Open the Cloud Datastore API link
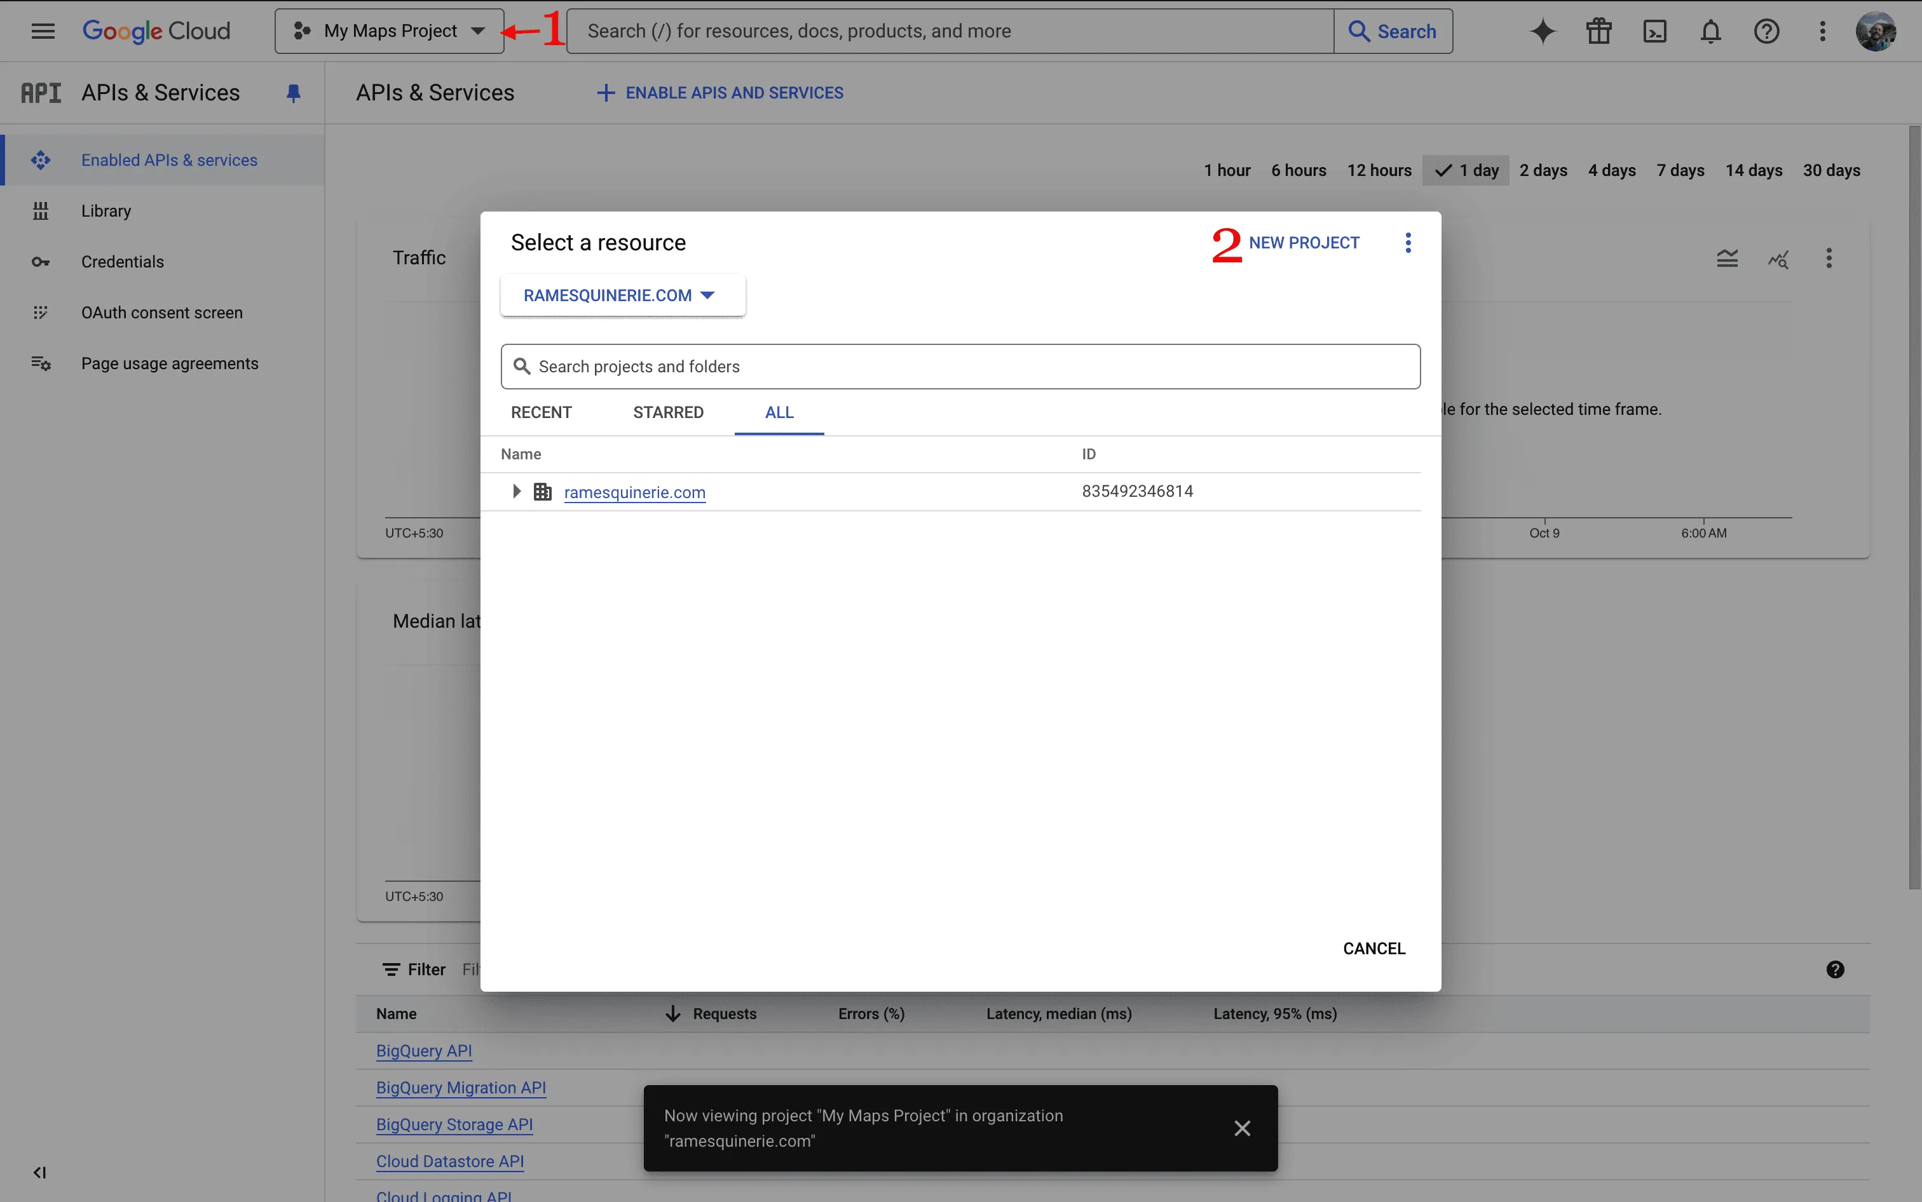Screen dimensions: 1922x1202 point(450,1161)
